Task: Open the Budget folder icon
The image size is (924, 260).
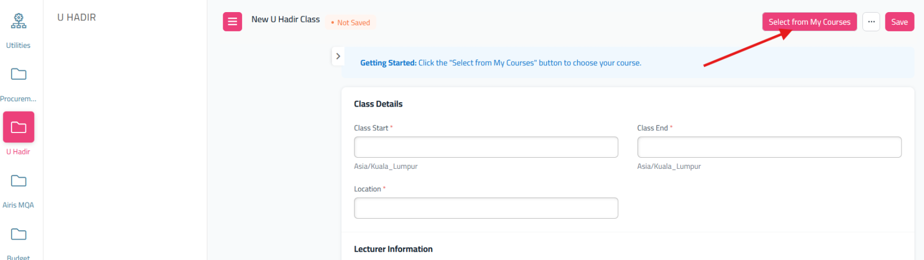Action: [19, 234]
